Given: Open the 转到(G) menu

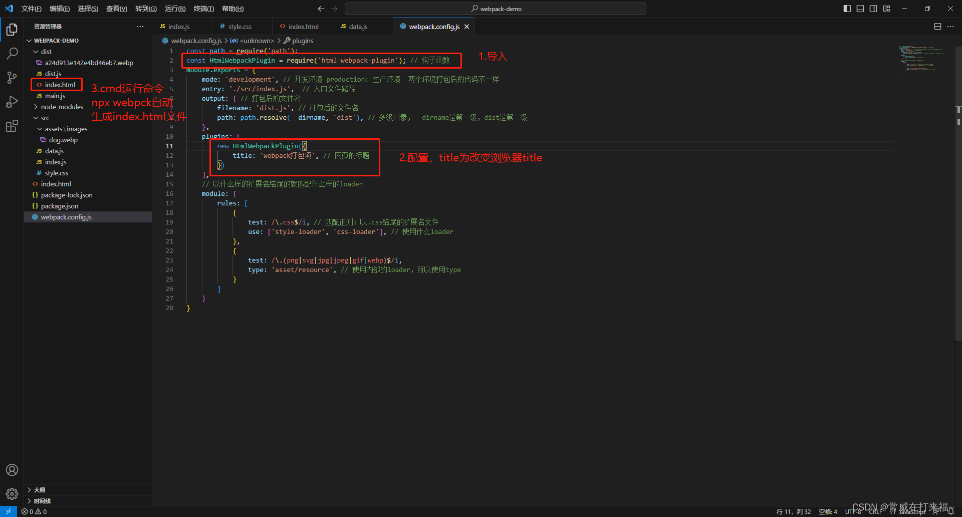Looking at the screenshot, I should click(x=146, y=9).
